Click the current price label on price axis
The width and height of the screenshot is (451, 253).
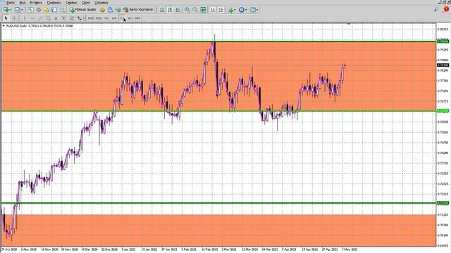[x=443, y=65]
